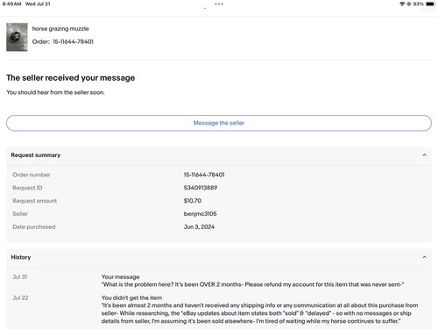Select the Jul 31 history date

point(20,277)
